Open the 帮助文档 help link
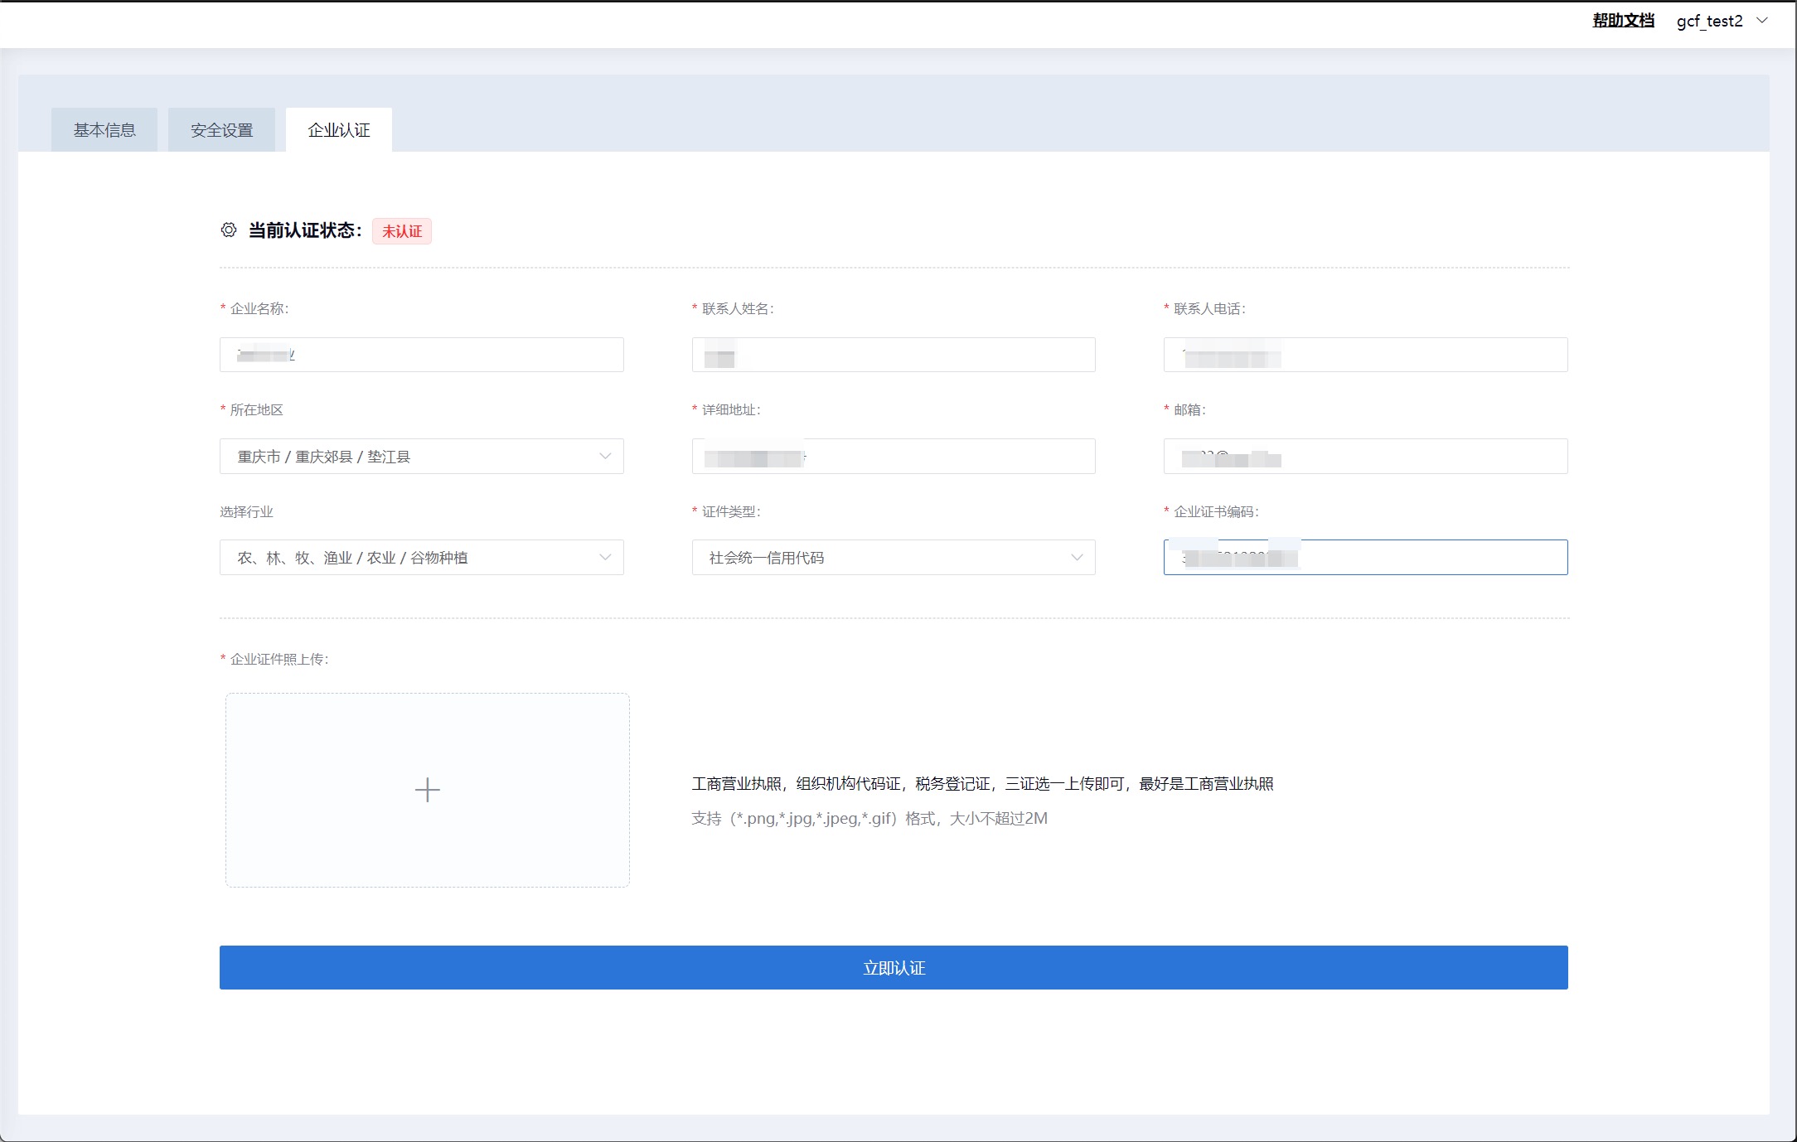1797x1142 pixels. point(1623,21)
